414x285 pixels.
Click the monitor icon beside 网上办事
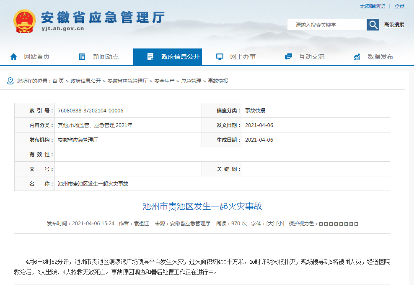[220, 57]
